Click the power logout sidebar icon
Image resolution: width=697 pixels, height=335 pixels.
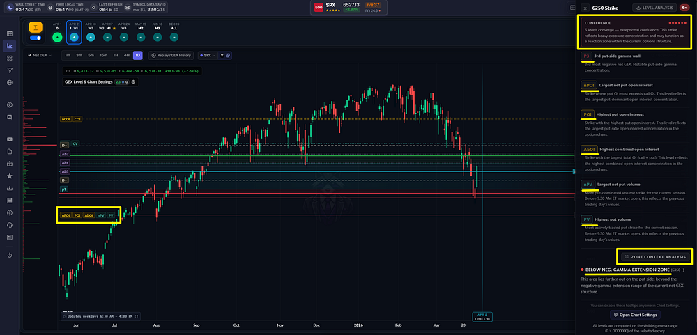tap(9, 255)
